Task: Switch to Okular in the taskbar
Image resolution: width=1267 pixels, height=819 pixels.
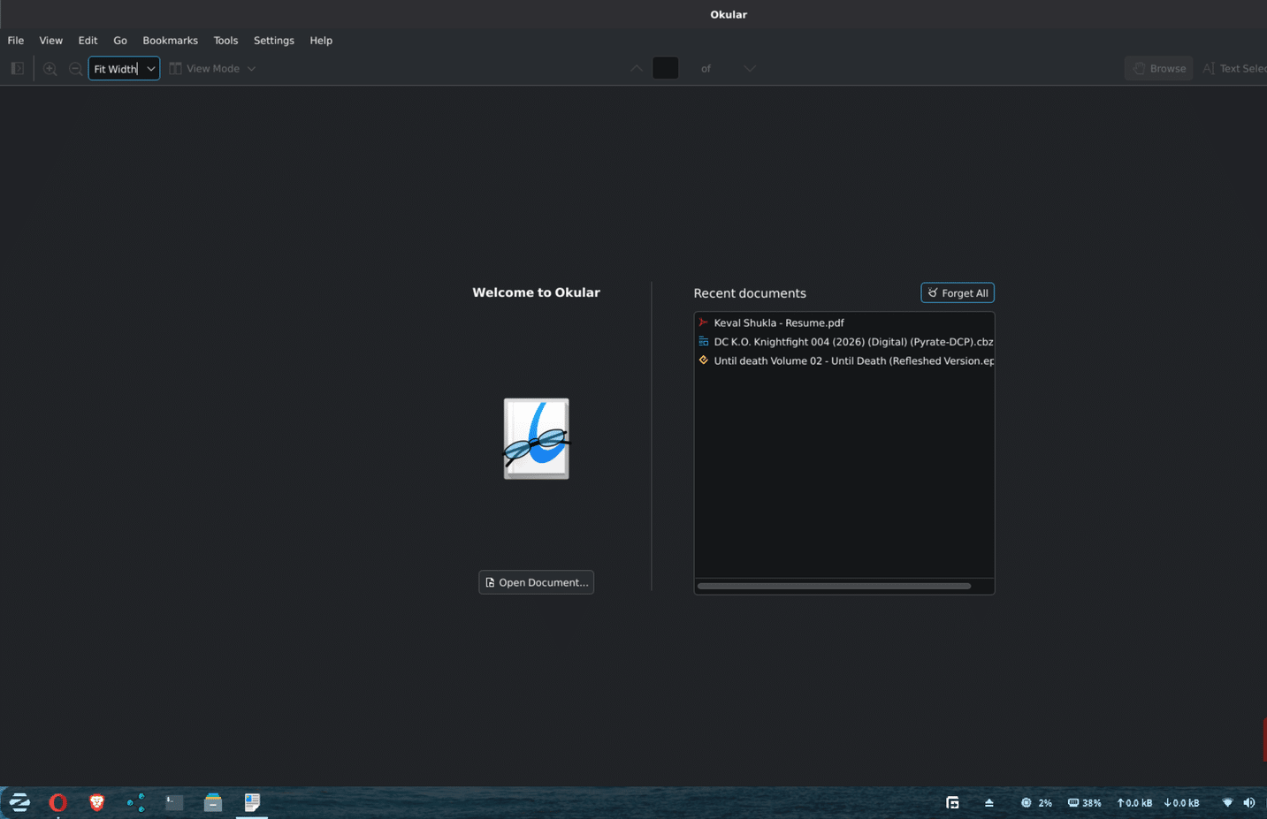Action: pyautogui.click(x=252, y=802)
